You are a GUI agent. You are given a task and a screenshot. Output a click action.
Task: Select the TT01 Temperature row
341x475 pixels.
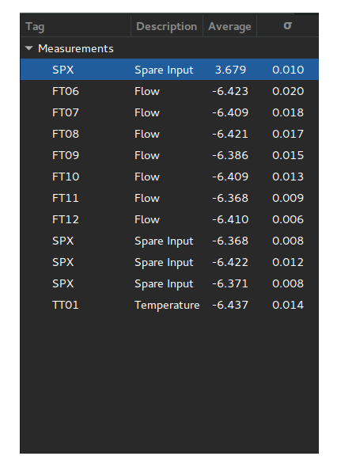[169, 305]
